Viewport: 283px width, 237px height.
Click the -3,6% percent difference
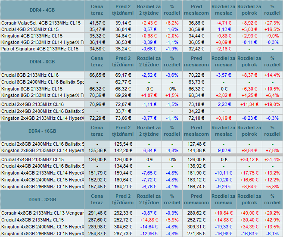tap(172, 75)
